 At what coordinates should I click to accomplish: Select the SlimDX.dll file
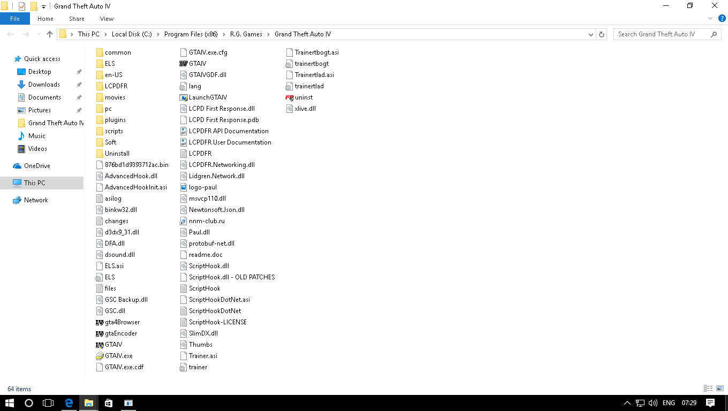click(x=199, y=333)
